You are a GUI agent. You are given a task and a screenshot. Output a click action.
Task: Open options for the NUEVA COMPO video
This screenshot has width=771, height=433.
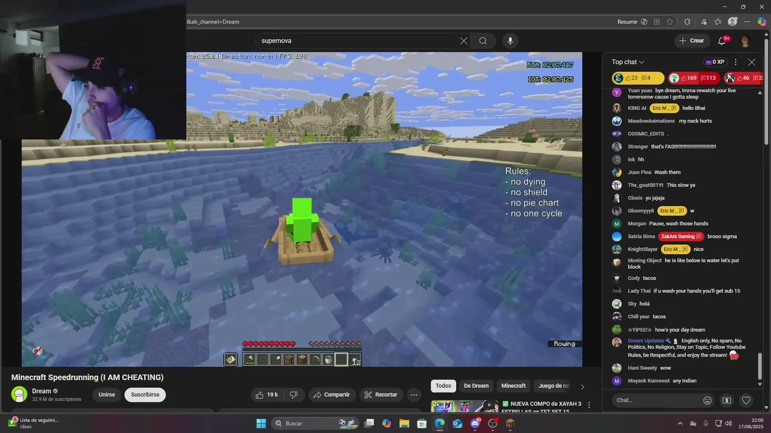(589, 405)
